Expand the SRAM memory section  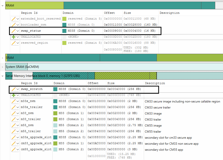click(3, 58)
